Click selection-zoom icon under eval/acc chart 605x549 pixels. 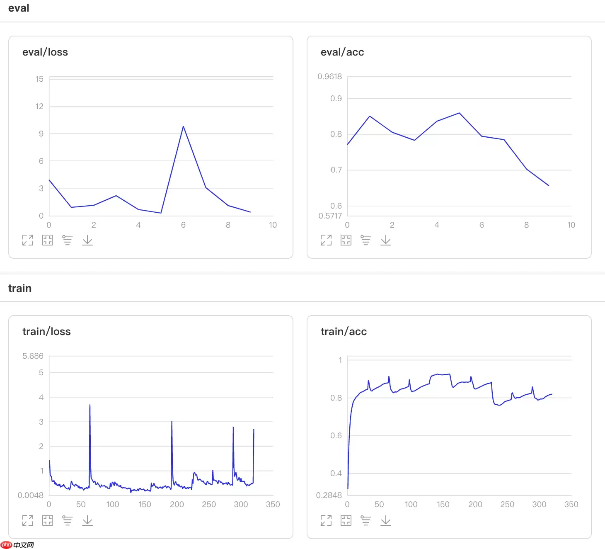pyautogui.click(x=346, y=240)
